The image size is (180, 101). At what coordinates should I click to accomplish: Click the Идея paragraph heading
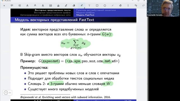point(25,29)
